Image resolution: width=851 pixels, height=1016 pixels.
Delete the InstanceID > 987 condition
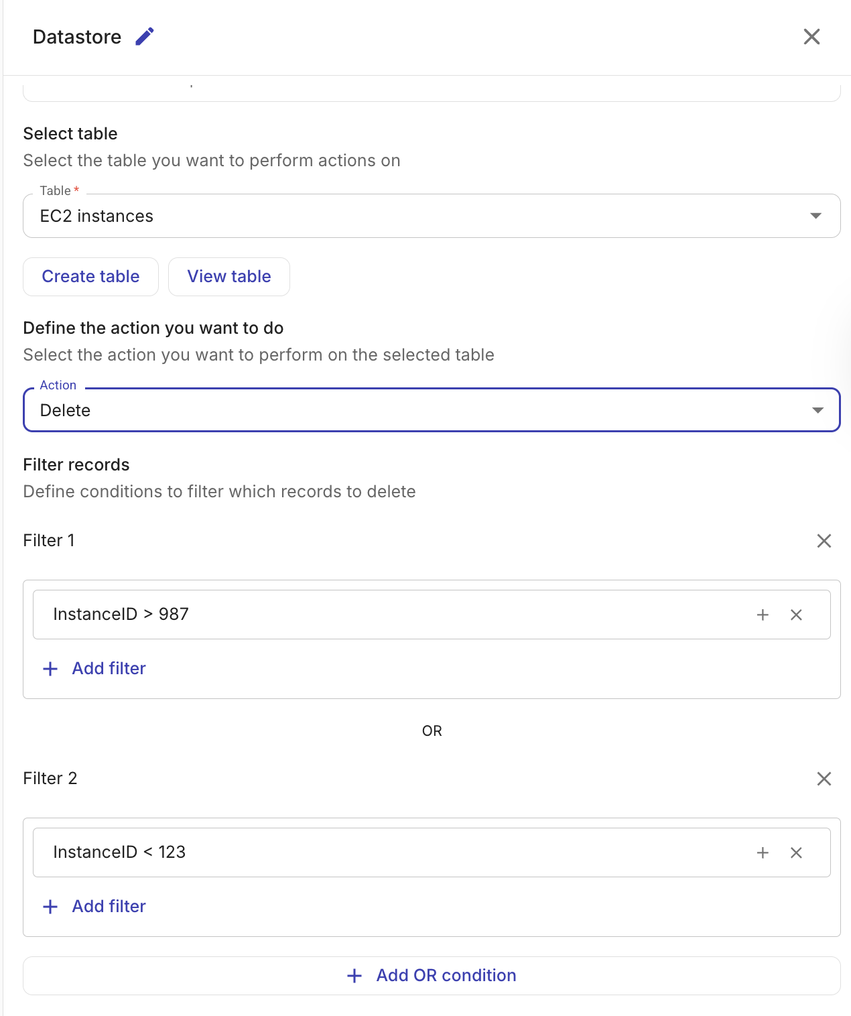click(x=796, y=615)
